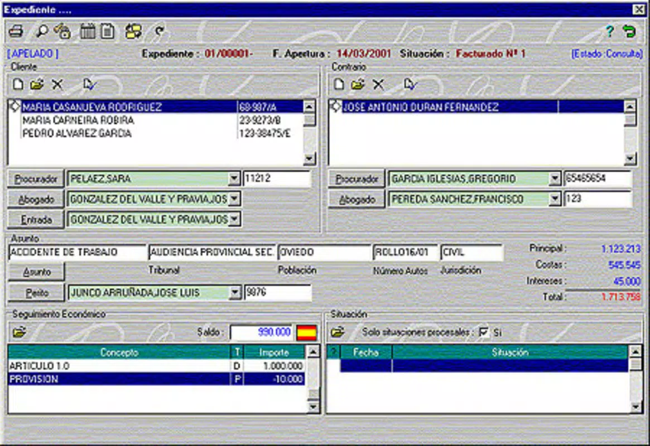Click the Concepto column header
Viewport: 650px width, 446px height.
tap(119, 352)
